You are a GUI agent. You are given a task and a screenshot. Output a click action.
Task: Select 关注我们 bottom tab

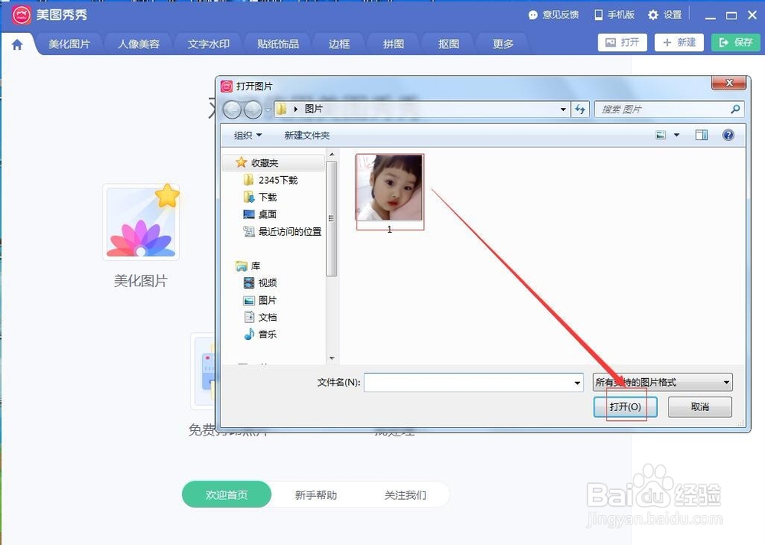pyautogui.click(x=405, y=495)
